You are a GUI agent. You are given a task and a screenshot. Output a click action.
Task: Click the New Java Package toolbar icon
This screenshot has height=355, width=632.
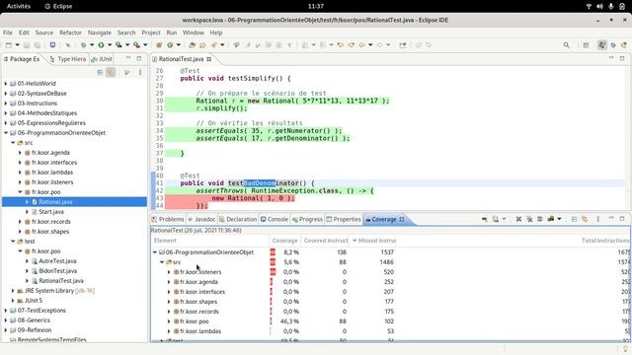(x=159, y=45)
